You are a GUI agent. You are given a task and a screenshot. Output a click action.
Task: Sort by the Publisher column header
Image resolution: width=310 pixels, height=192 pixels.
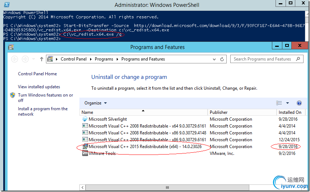coord(242,112)
